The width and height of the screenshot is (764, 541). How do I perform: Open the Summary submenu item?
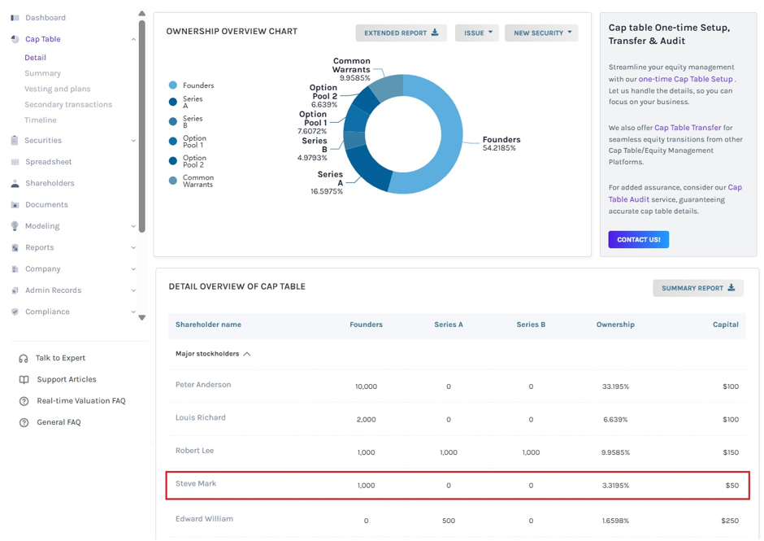43,73
